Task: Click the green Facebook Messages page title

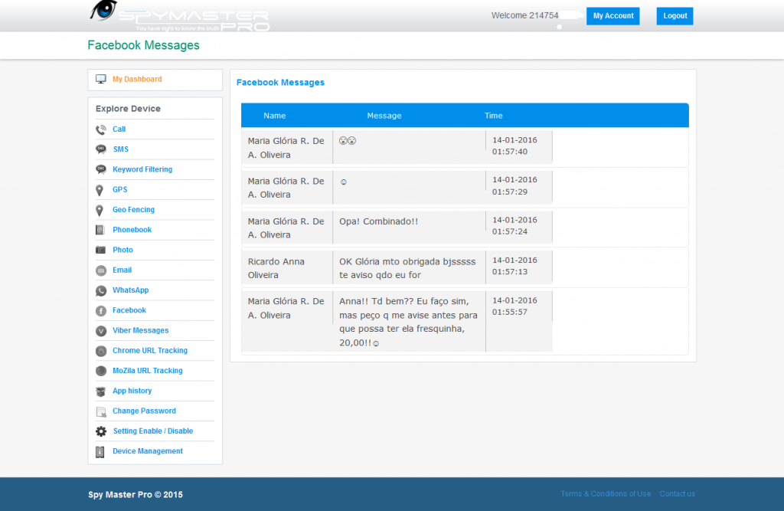Action: [143, 45]
